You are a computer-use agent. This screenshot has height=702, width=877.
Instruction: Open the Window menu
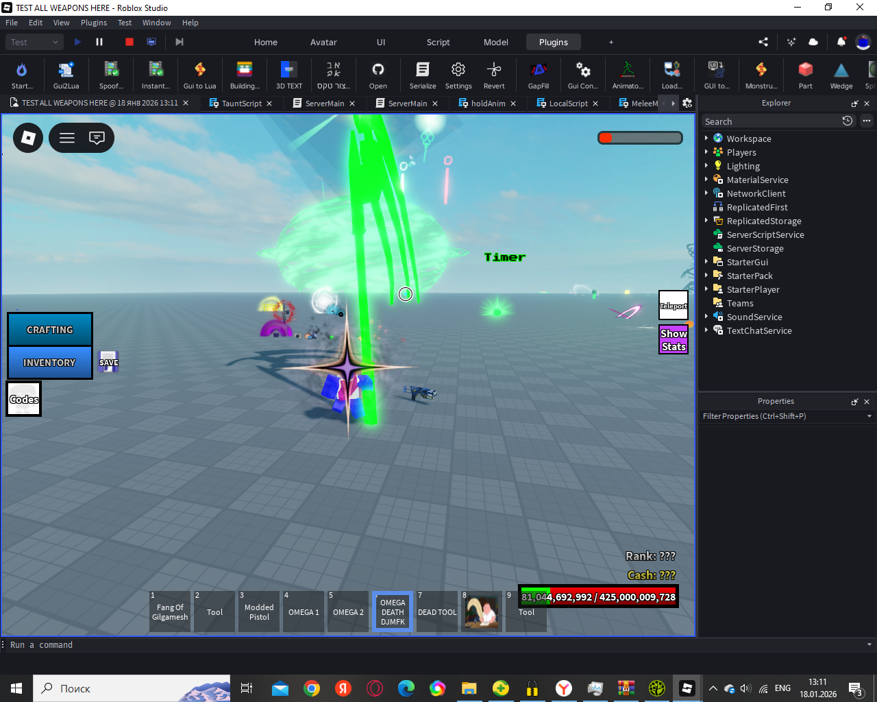(156, 23)
